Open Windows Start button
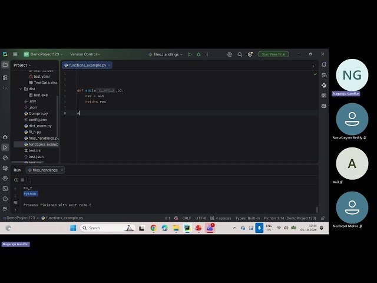 coord(73,228)
